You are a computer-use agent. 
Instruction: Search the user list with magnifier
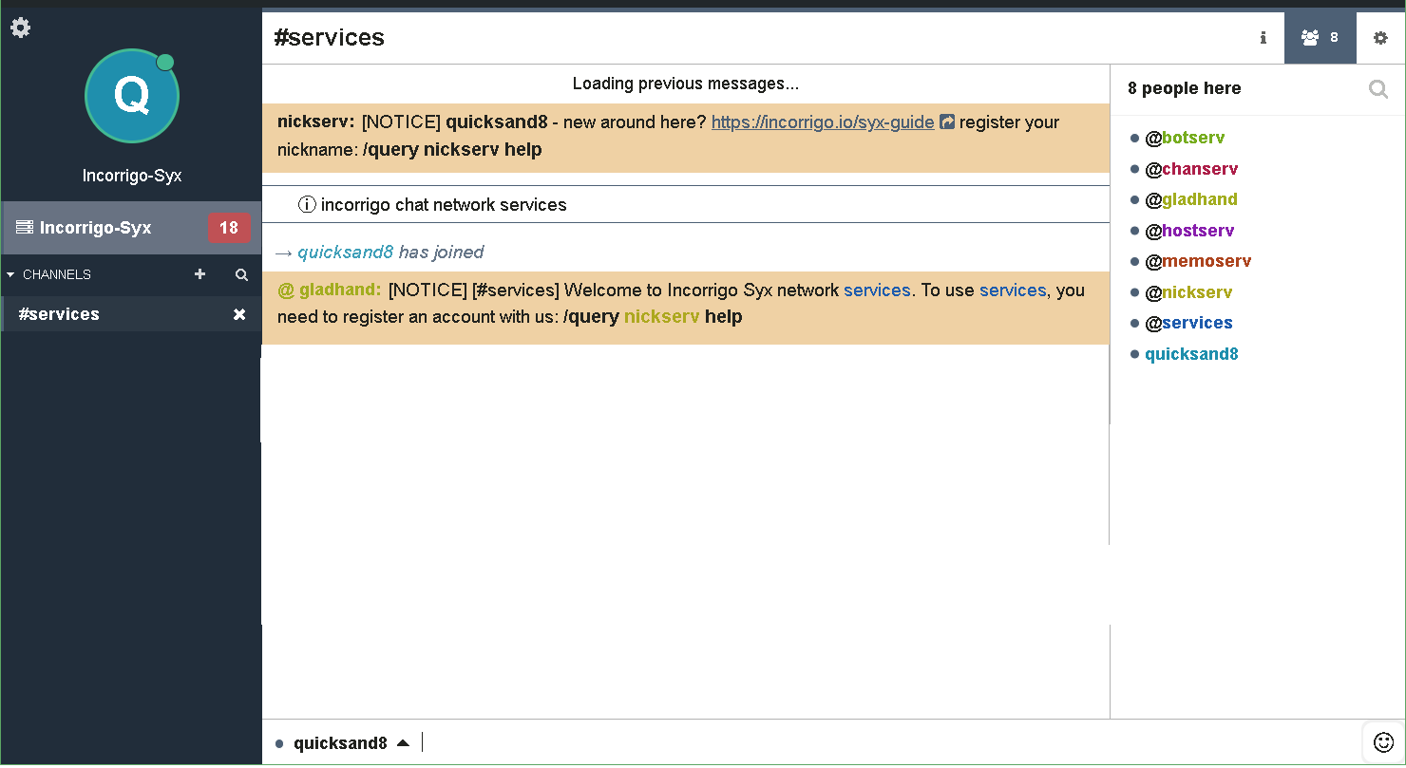point(1377,89)
